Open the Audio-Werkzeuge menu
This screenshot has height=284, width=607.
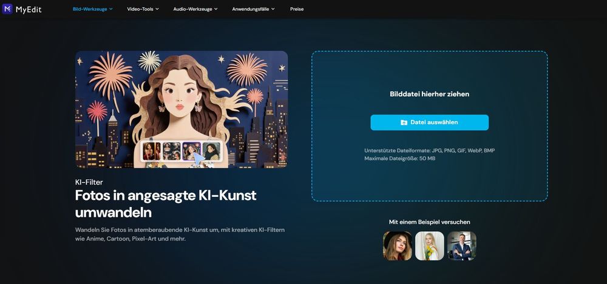(195, 9)
